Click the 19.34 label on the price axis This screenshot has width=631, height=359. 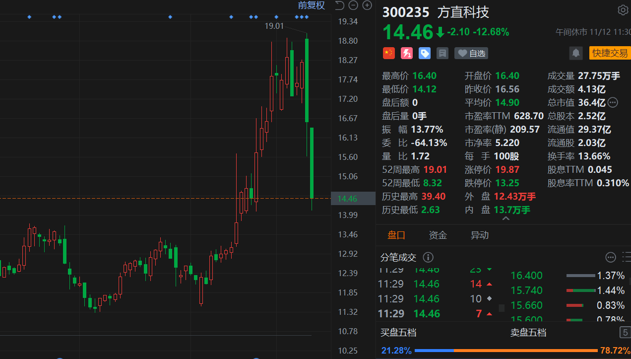[x=348, y=21]
